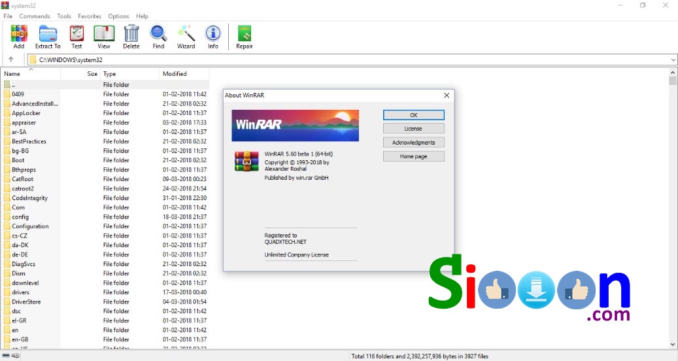Select the BestPractices folder name
Image resolution: width=678 pixels, height=361 pixels.
click(29, 141)
